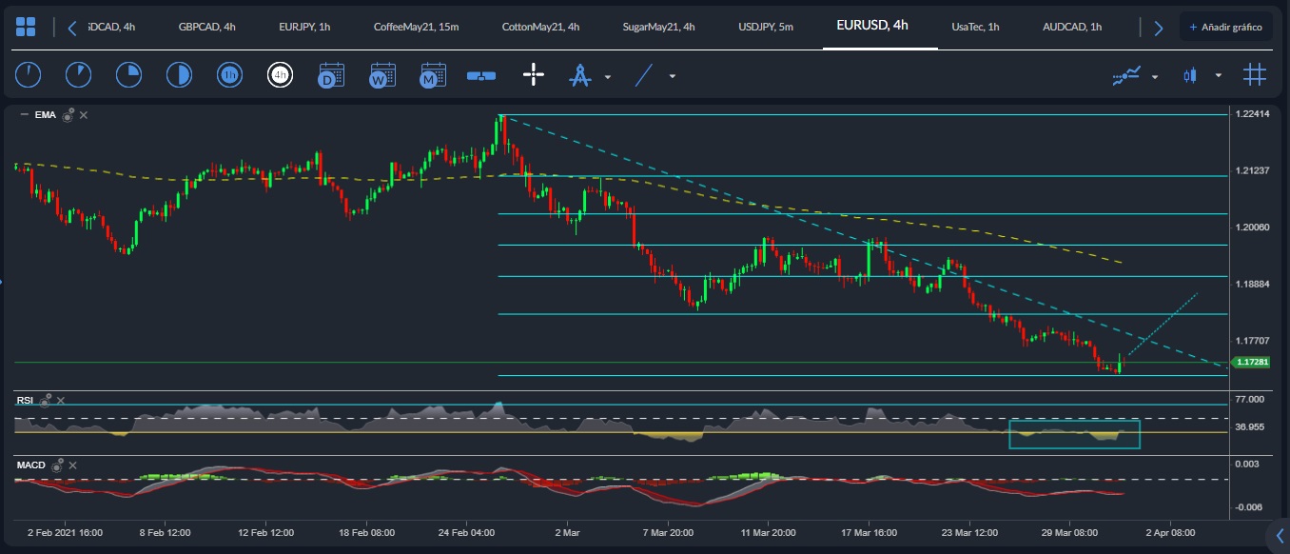Expand the side panel arrow at bottom right
The width and height of the screenshot is (1290, 554).
tap(1280, 534)
